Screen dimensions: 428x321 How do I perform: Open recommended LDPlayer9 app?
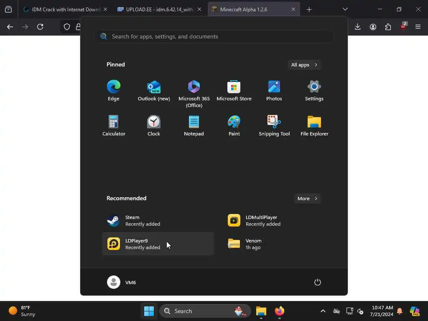click(158, 244)
